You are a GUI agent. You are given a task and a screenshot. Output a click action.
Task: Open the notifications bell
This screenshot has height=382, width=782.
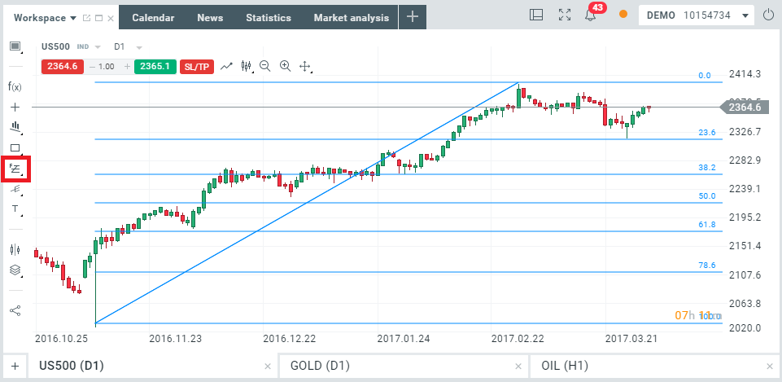click(591, 15)
